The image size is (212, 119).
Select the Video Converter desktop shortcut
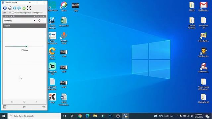[x=52, y=54]
